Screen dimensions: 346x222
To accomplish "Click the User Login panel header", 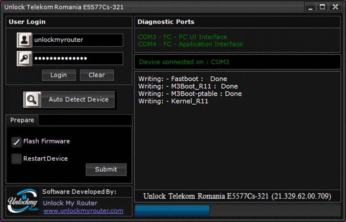I will pyautogui.click(x=69, y=22).
